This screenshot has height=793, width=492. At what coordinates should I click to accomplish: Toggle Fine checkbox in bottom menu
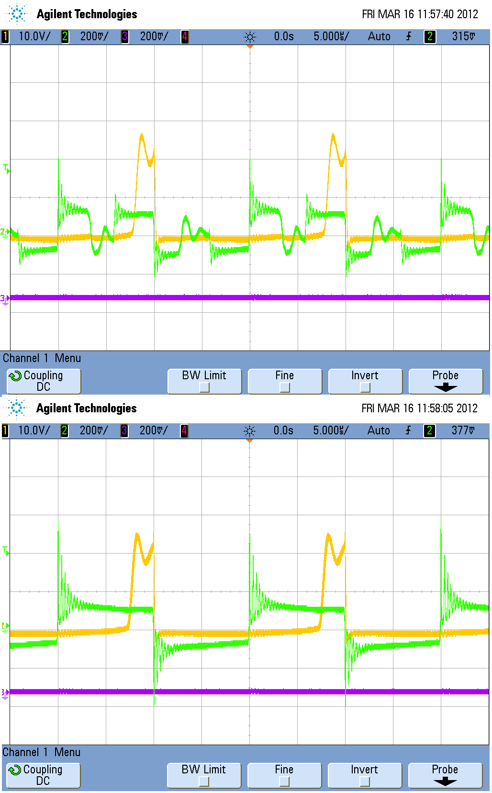[x=284, y=782]
